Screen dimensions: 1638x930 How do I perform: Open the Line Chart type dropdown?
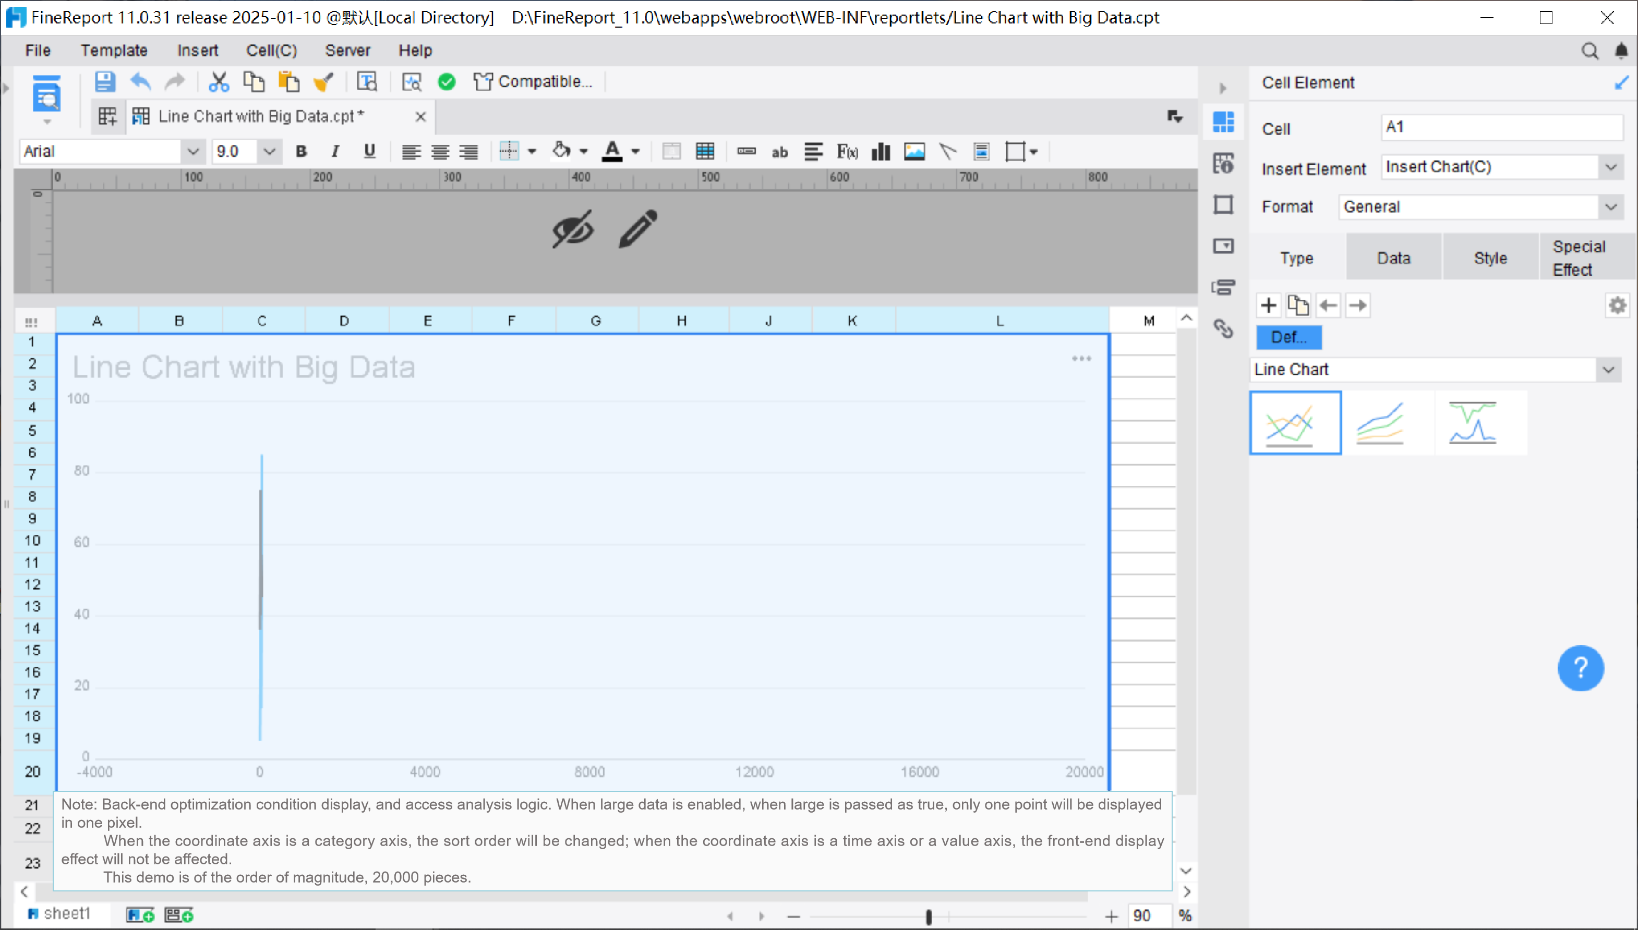click(1609, 370)
